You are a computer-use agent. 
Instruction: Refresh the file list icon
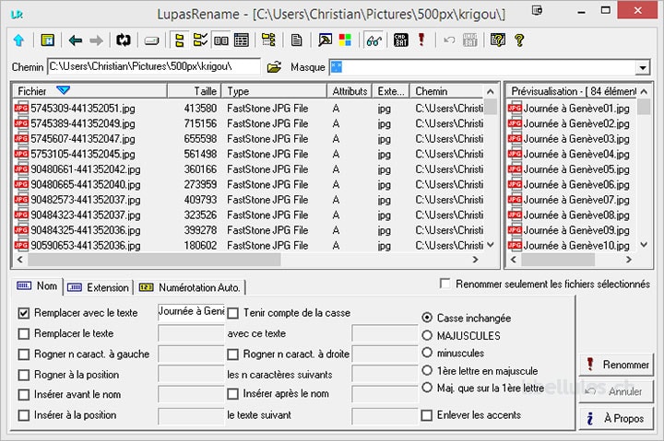point(124,41)
